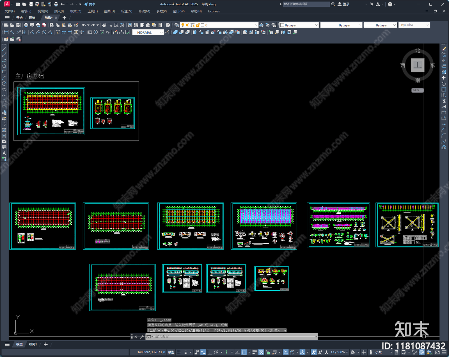Switch to the 建筑 drawing tab
Screen dimensions: 449x357
[32, 18]
